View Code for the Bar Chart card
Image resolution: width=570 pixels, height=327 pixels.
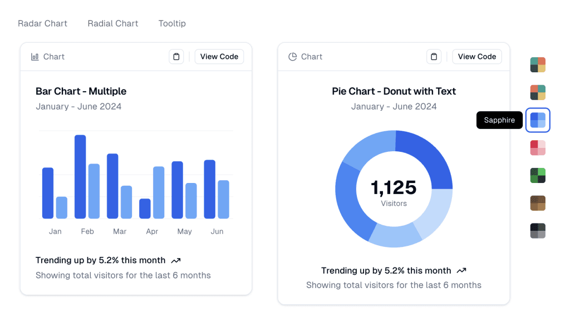pos(219,57)
